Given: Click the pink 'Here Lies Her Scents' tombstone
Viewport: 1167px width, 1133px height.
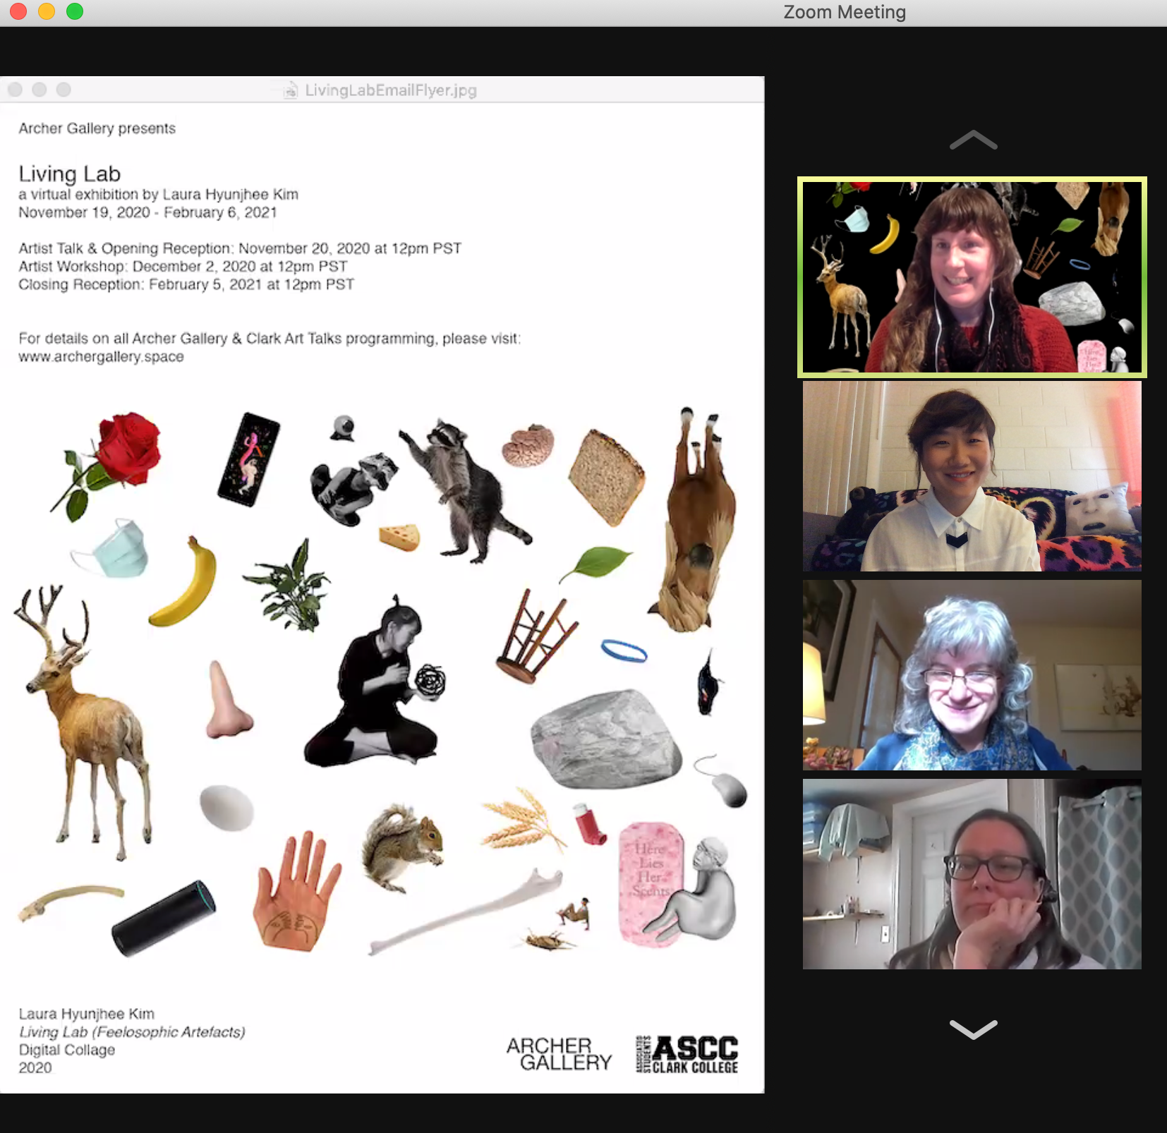Looking at the screenshot, I should click(651, 883).
